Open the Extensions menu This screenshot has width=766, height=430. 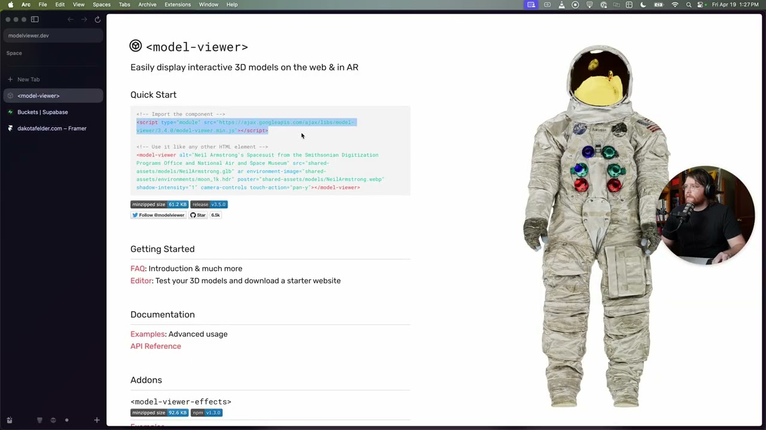178,5
